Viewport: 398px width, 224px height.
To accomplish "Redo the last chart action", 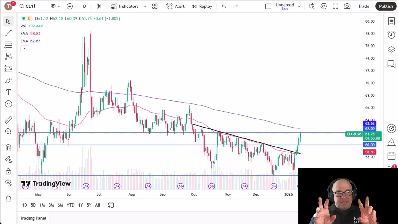I will click(235, 6).
